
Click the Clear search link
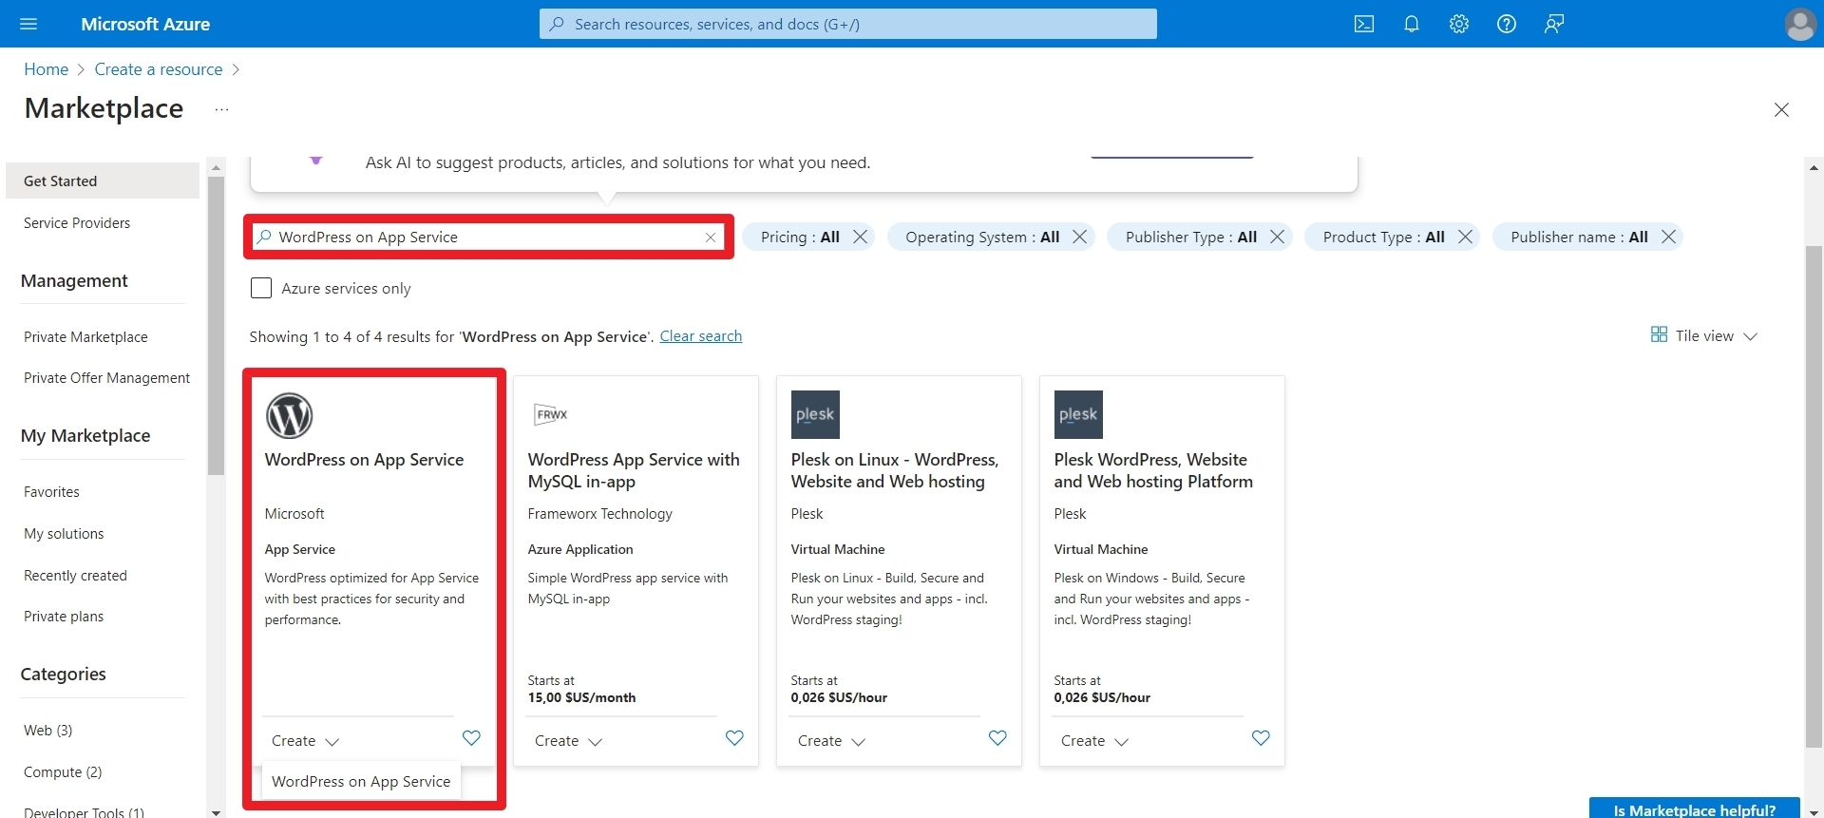coord(701,336)
